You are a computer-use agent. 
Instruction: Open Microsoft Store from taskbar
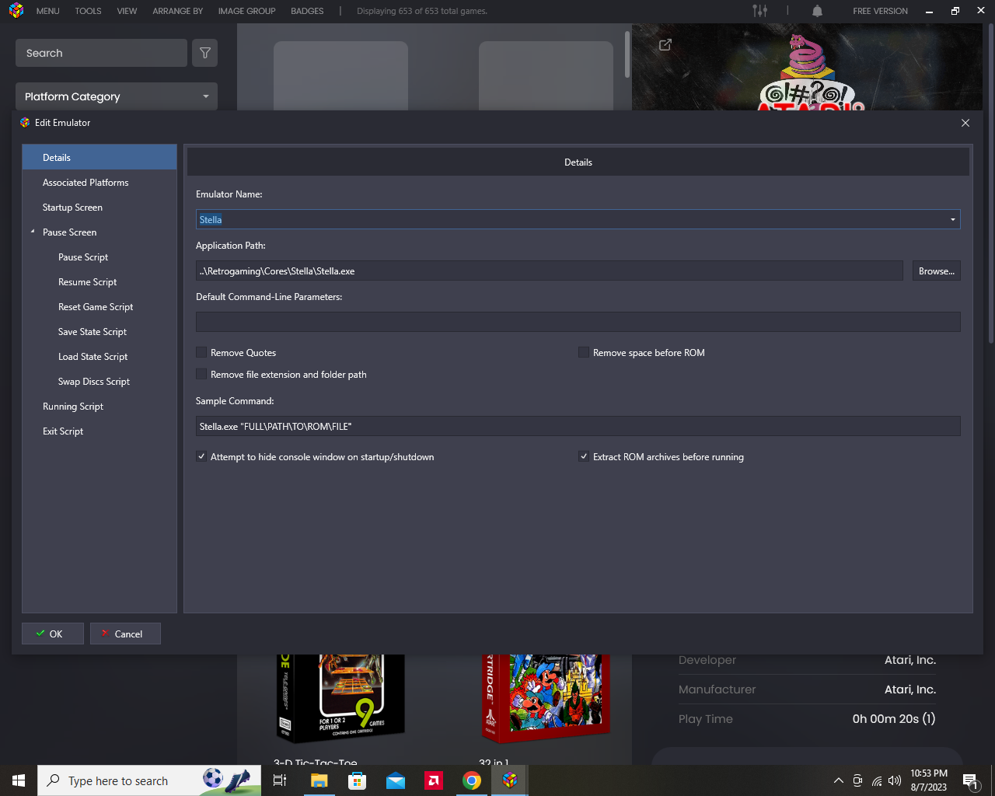357,780
